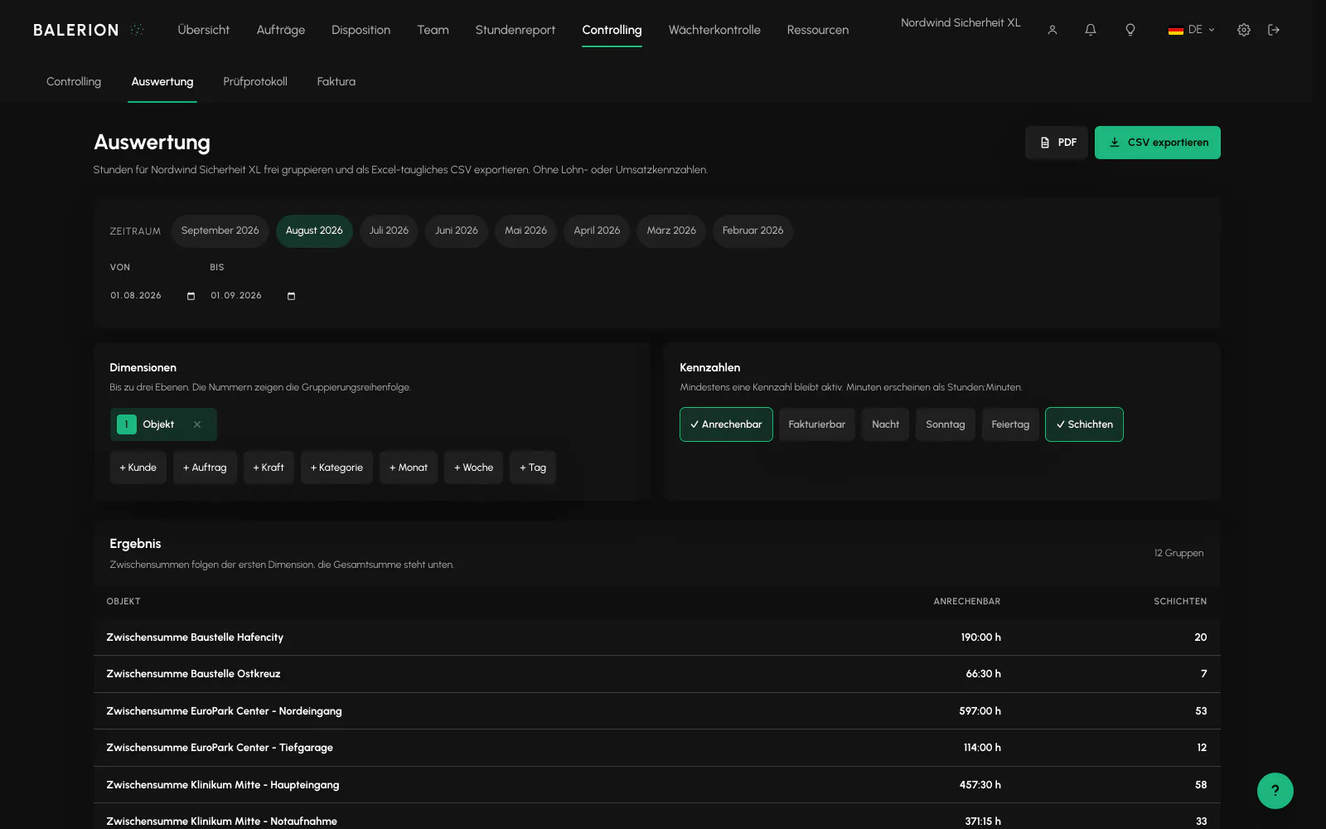Open the user profile icon

coord(1053,30)
